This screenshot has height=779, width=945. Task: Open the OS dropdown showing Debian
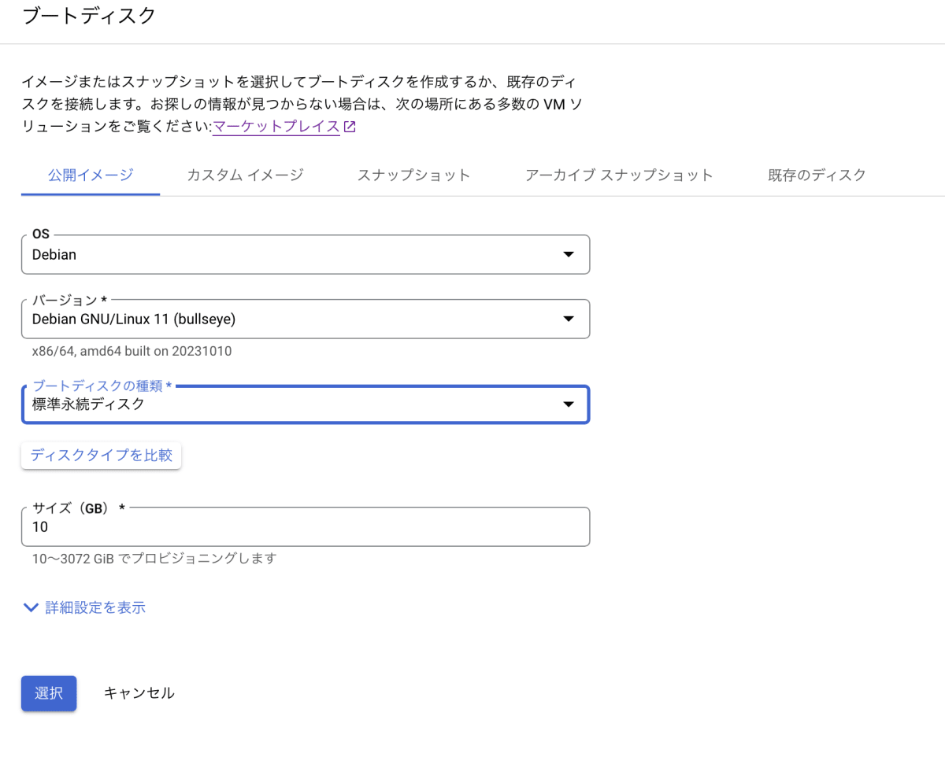[x=306, y=254]
